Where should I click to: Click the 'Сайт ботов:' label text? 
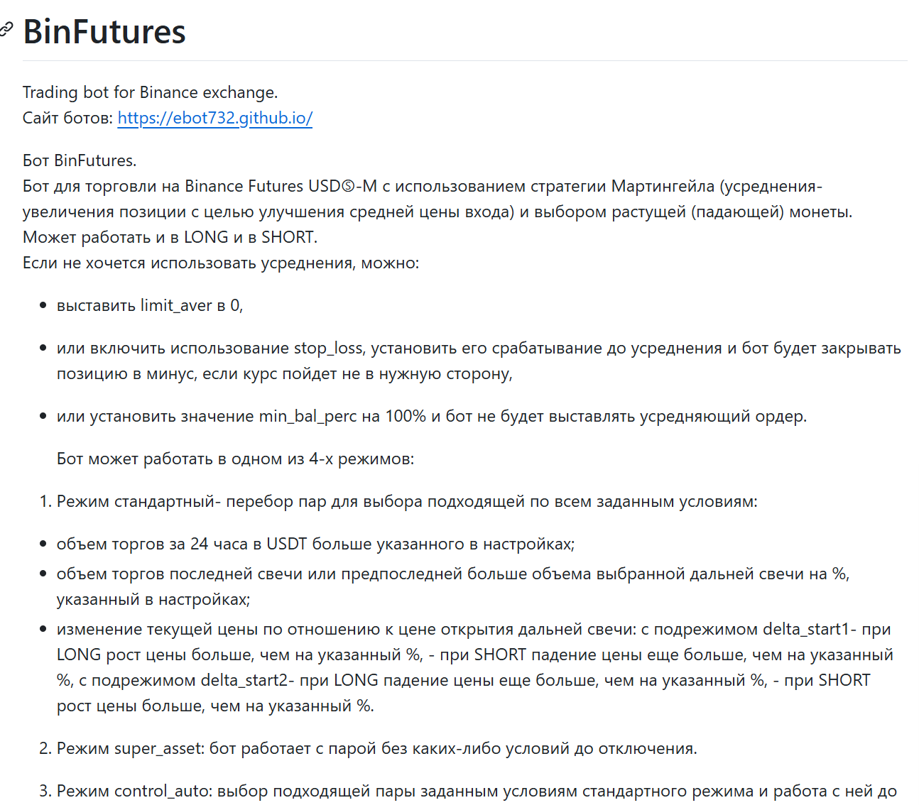(67, 118)
